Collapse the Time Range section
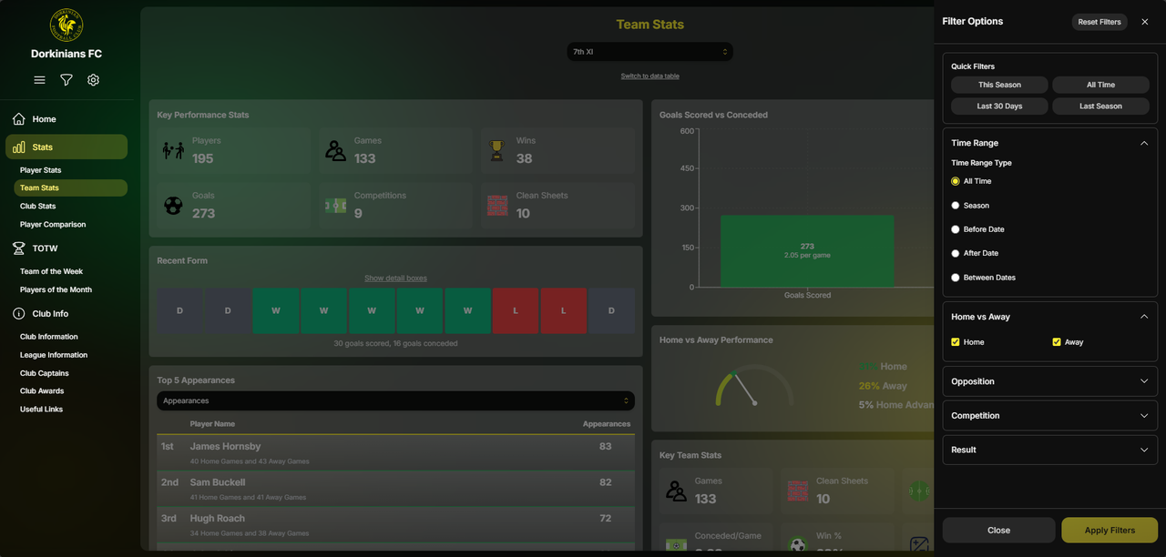 click(1144, 143)
